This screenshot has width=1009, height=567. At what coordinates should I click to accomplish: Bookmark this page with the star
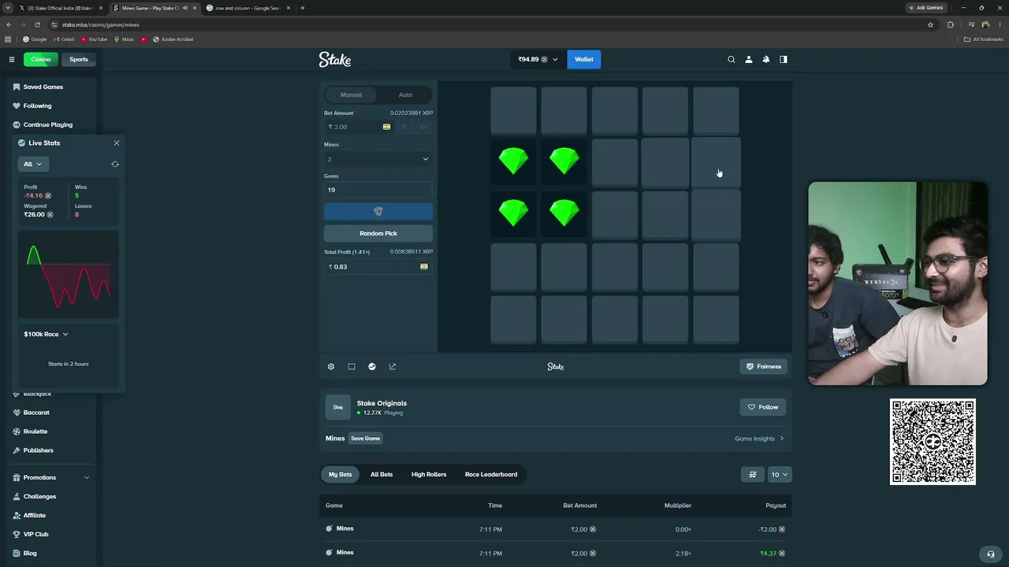[930, 24]
